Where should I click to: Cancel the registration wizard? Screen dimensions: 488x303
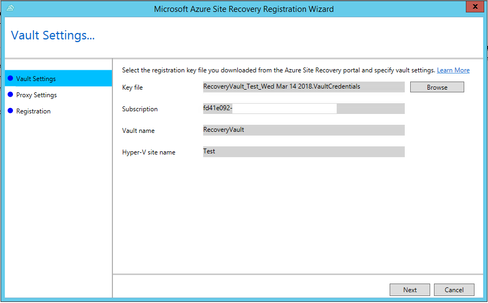coord(454,290)
